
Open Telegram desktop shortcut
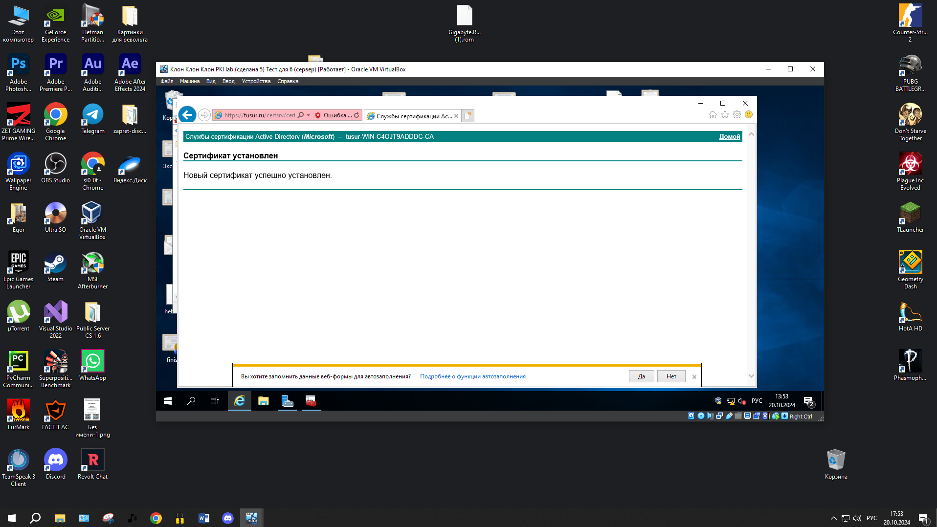pos(92,118)
